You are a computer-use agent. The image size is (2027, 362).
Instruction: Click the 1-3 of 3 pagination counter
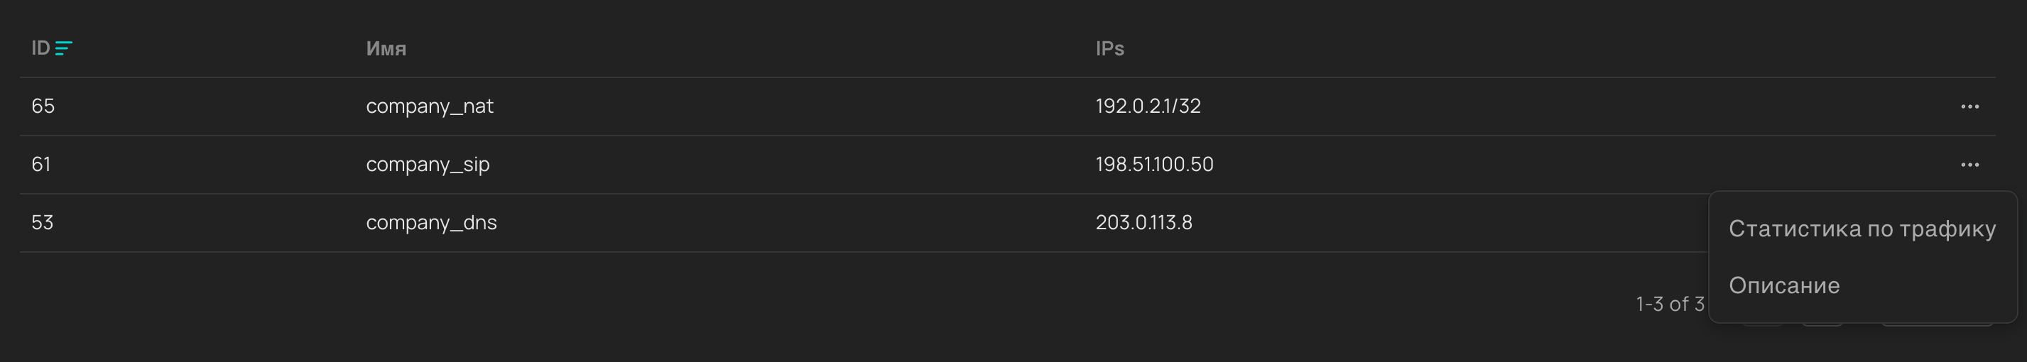coord(1669,304)
